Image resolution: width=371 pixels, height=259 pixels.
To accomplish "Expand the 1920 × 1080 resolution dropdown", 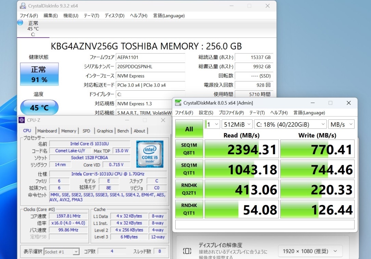I will [x=310, y=251].
